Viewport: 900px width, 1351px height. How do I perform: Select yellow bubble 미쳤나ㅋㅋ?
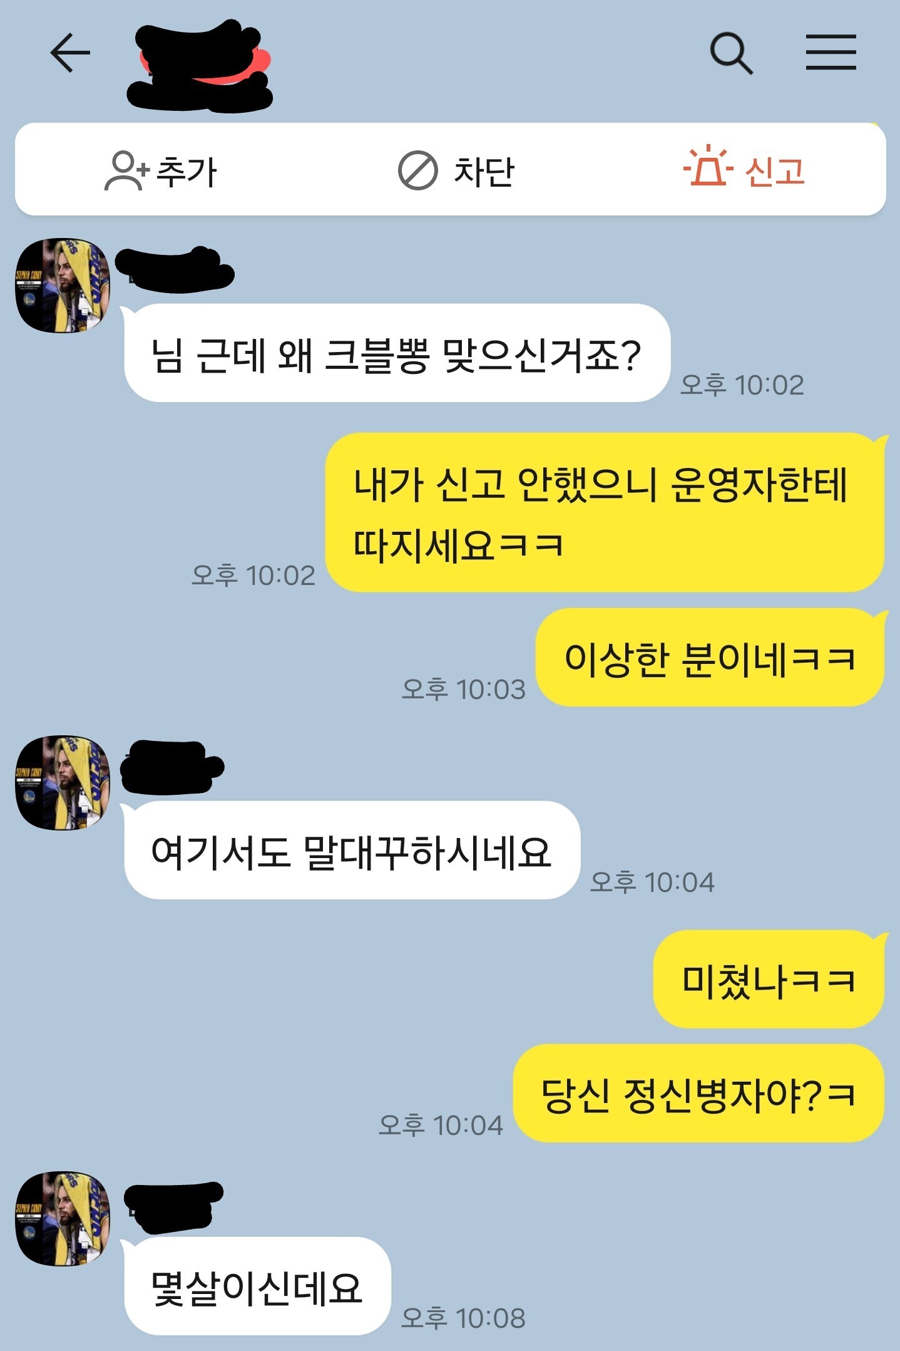click(769, 979)
